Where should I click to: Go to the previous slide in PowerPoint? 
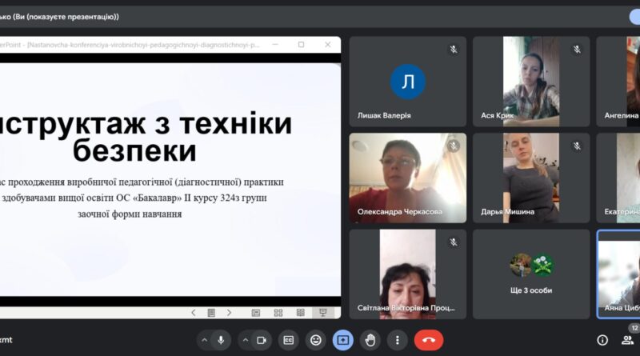194,313
